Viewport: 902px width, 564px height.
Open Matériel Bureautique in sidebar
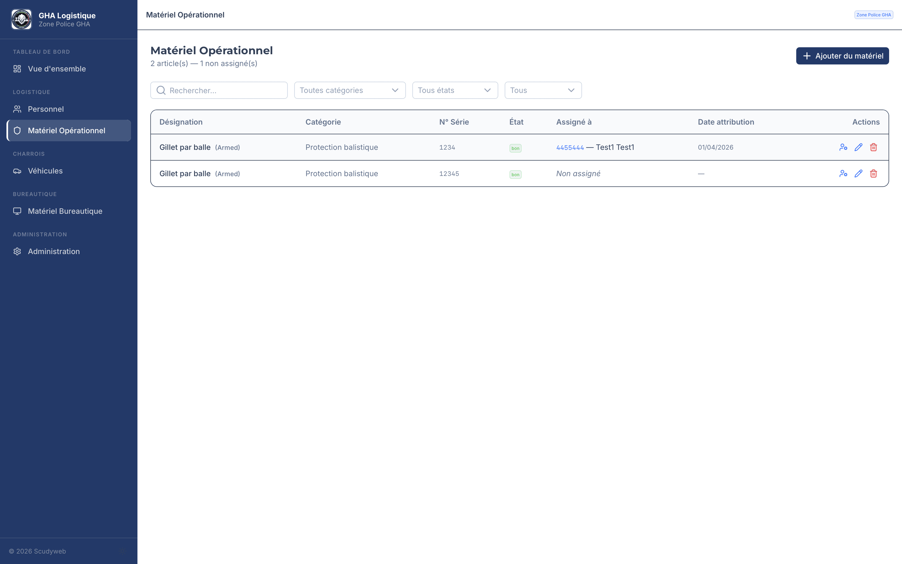click(x=65, y=211)
